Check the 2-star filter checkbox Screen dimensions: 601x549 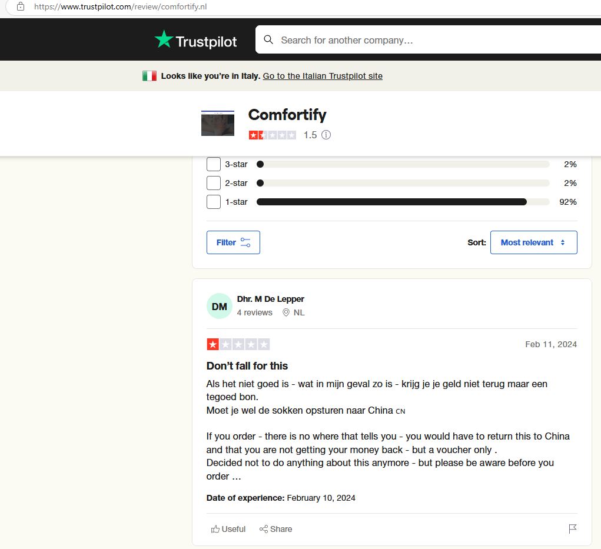(214, 183)
